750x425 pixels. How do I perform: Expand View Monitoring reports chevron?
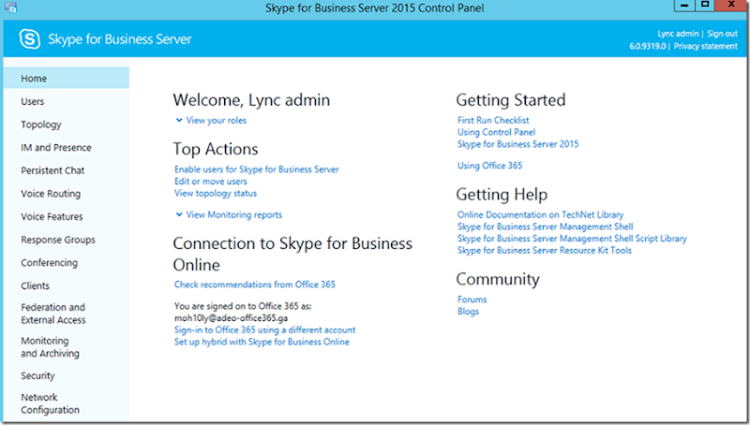[x=179, y=215]
